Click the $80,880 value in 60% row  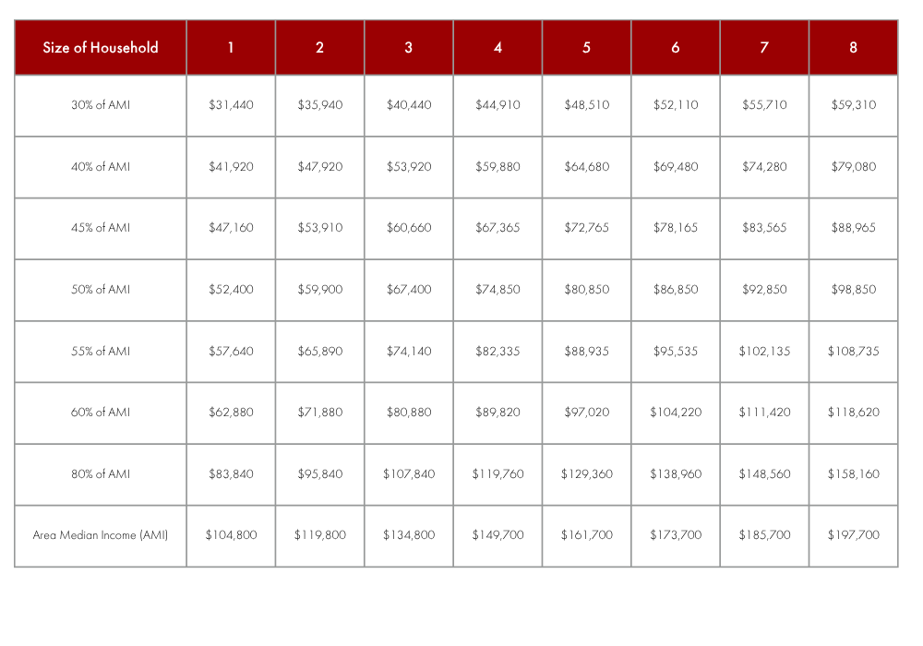click(409, 413)
